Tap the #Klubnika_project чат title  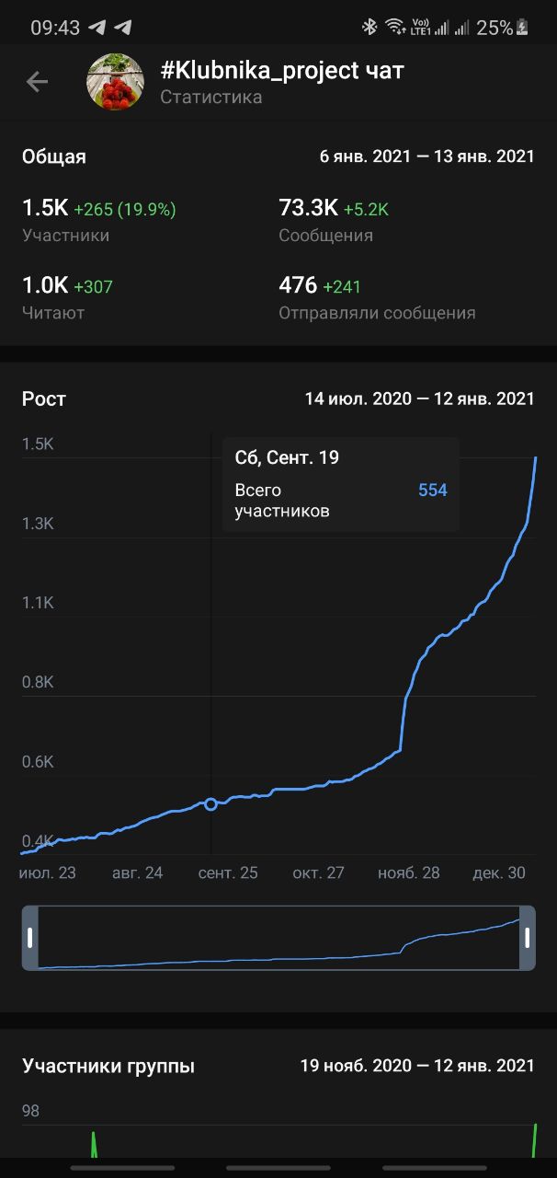tap(282, 70)
